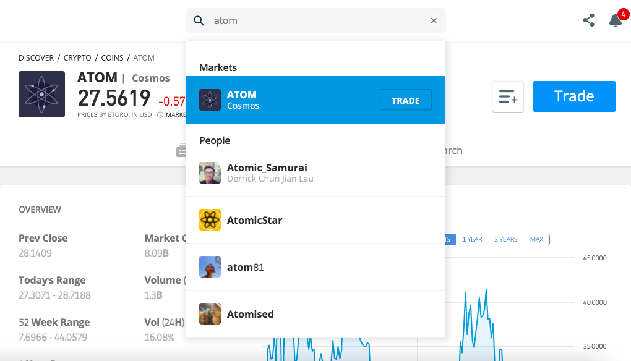Click Atomised avatar thumbnail
The height and width of the screenshot is (361, 631).
tap(210, 314)
